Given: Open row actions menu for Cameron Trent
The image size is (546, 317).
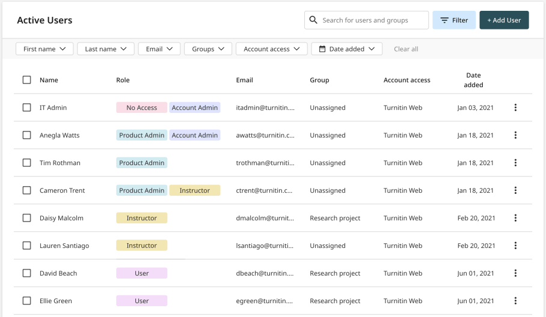Looking at the screenshot, I should [515, 190].
